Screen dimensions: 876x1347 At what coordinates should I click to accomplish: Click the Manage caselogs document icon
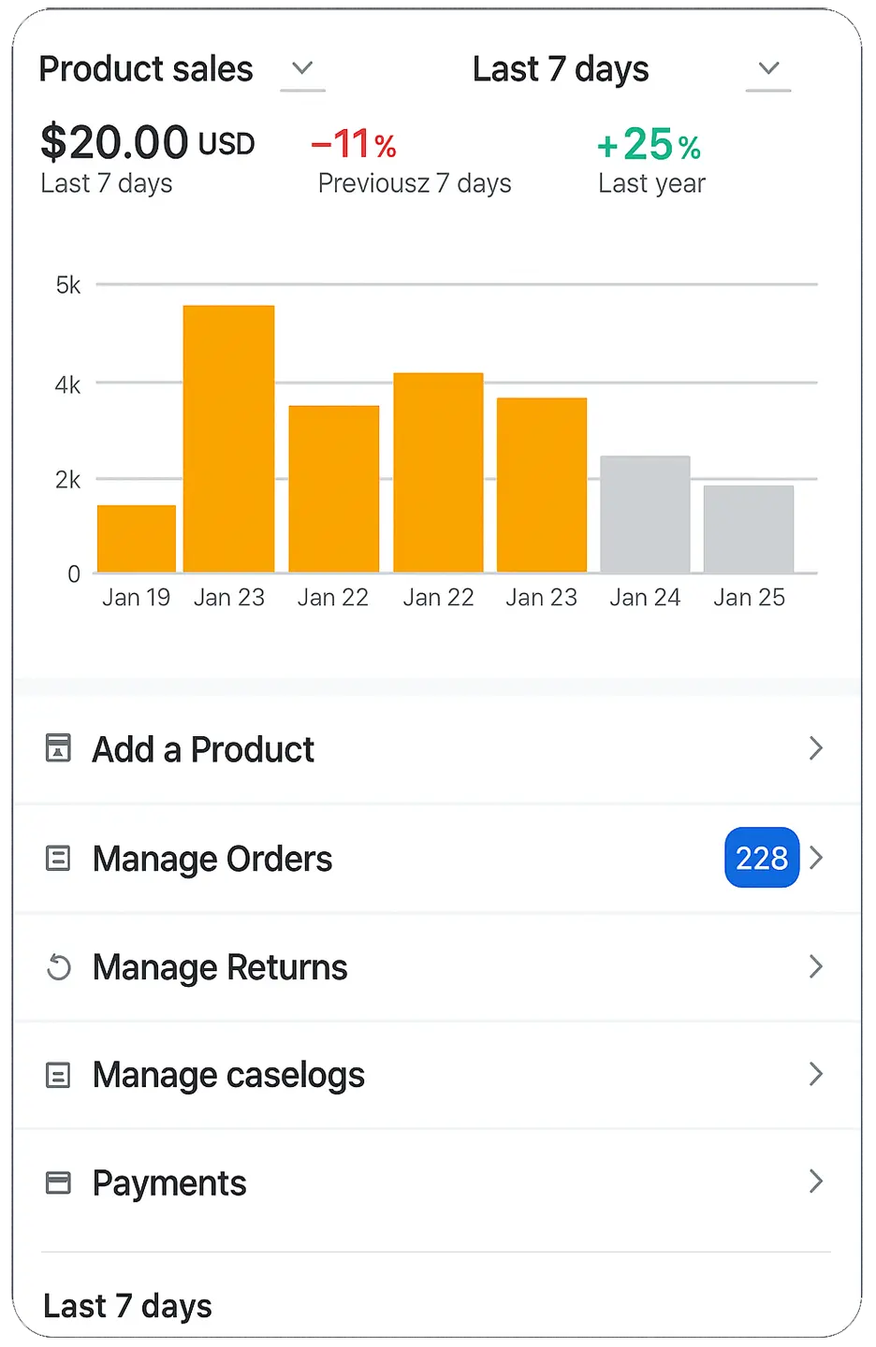(58, 1075)
